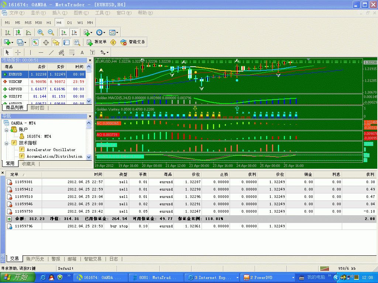
Task: Open the periodicity clock dropdown
Action: [x=100, y=32]
